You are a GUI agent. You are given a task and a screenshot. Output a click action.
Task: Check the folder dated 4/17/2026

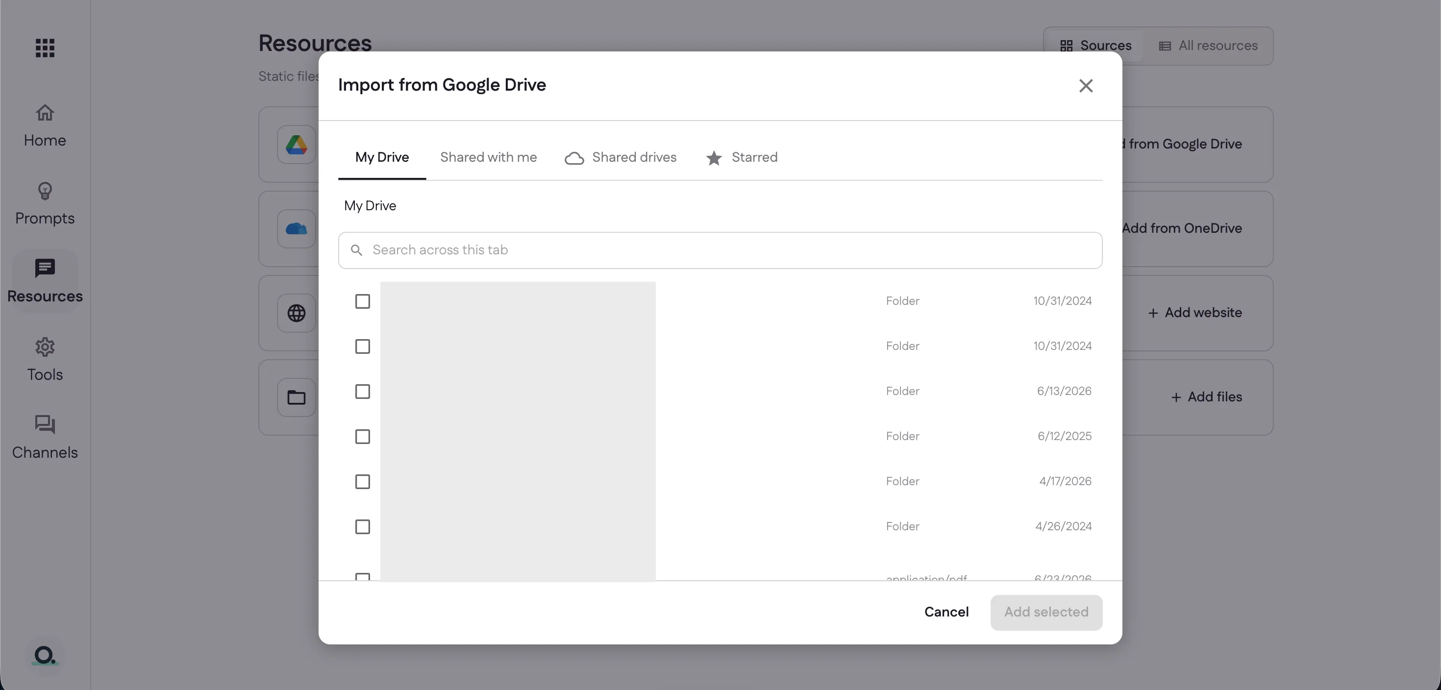pos(363,482)
